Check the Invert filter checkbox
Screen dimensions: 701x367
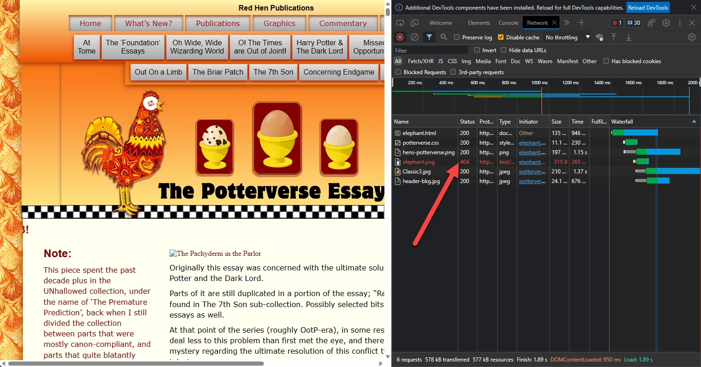[x=477, y=50]
